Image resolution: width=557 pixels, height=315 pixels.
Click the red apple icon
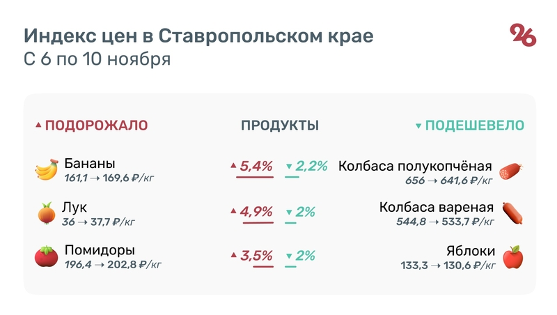coord(512,256)
